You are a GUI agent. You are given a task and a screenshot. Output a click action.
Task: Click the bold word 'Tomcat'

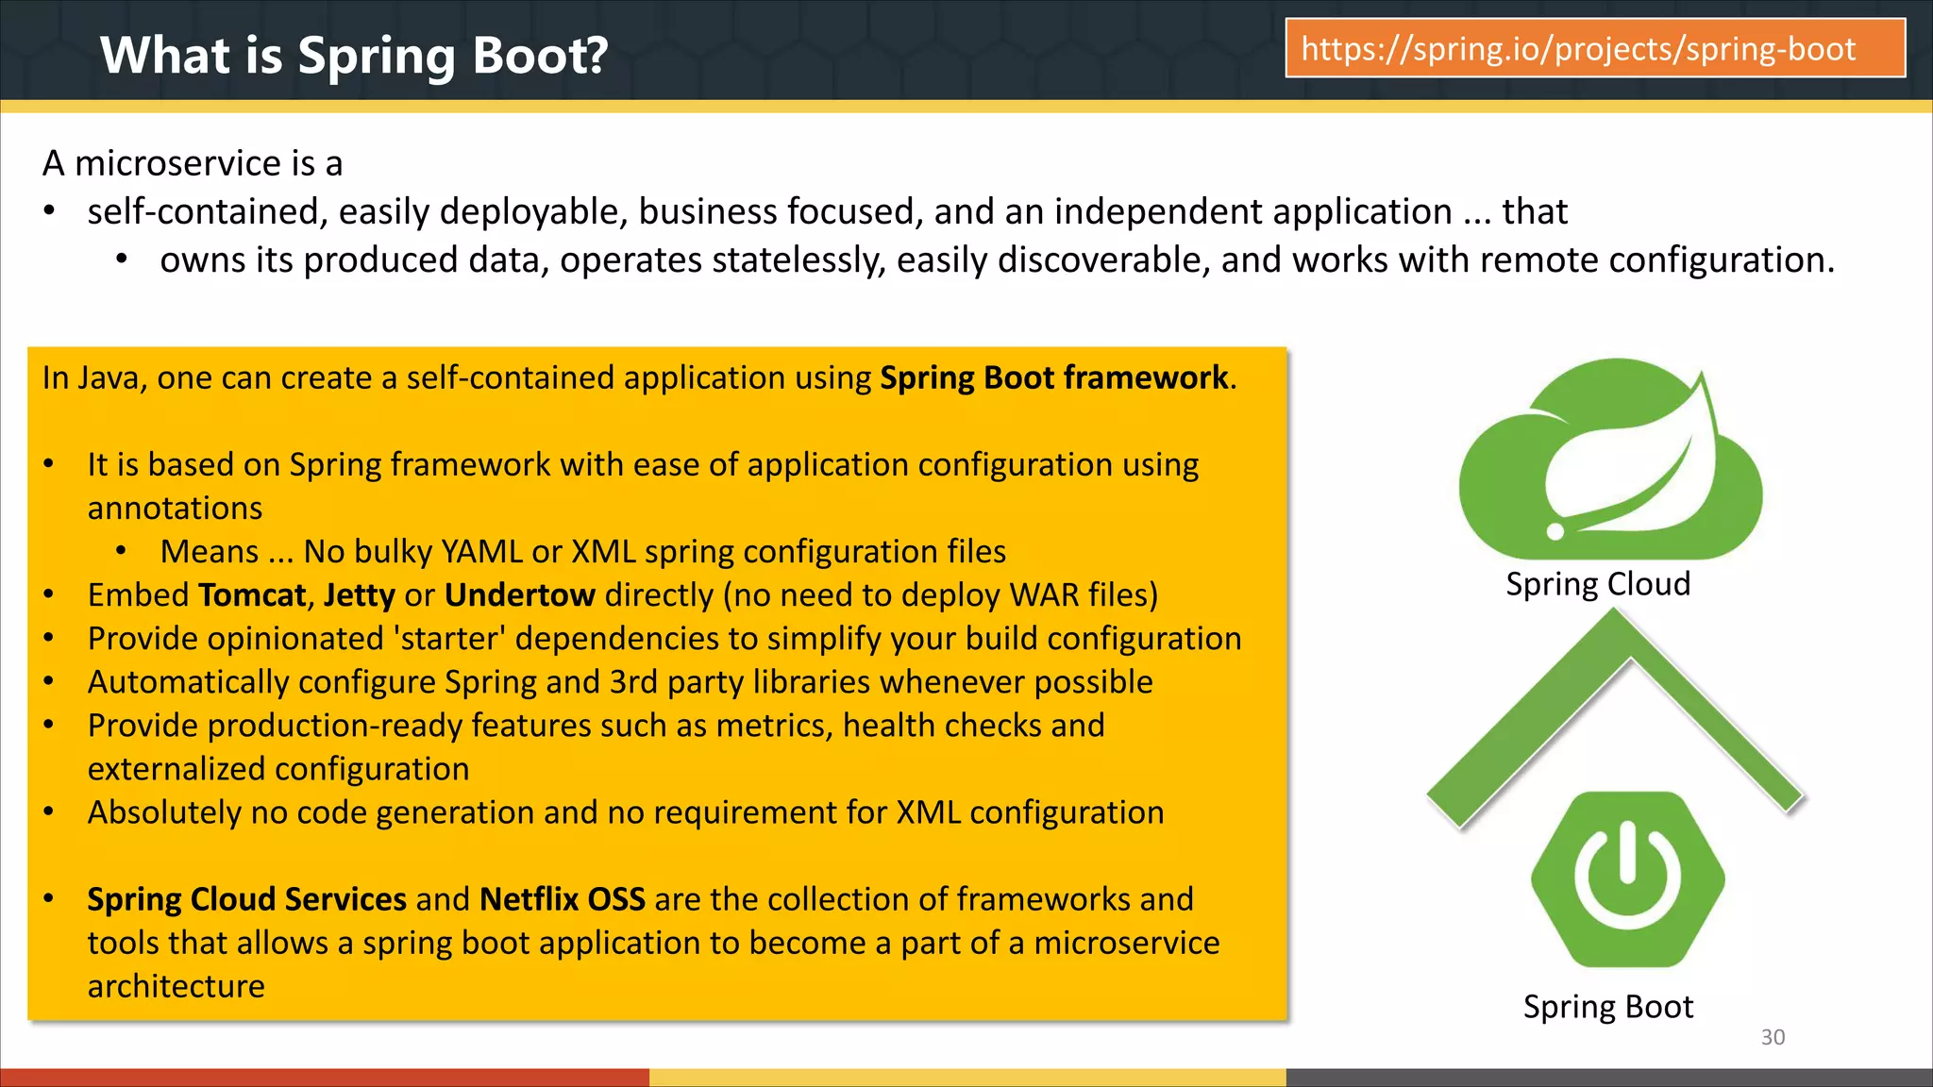click(252, 595)
